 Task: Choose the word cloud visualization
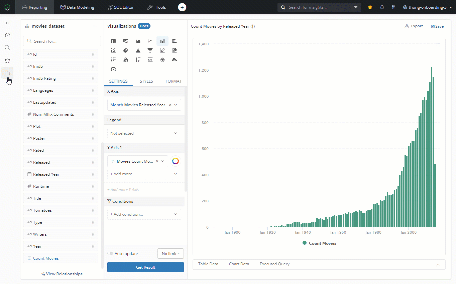click(x=174, y=60)
